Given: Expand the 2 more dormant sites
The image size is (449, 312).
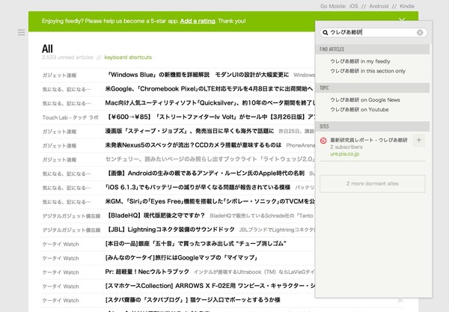Looking at the screenshot, I should tap(372, 183).
